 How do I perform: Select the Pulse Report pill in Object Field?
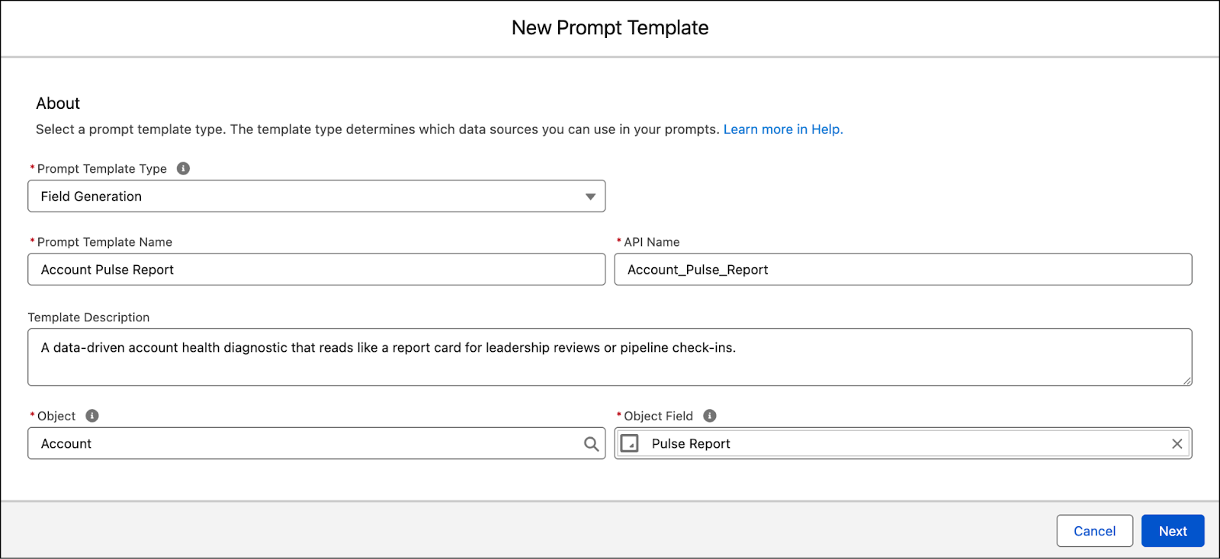click(690, 443)
